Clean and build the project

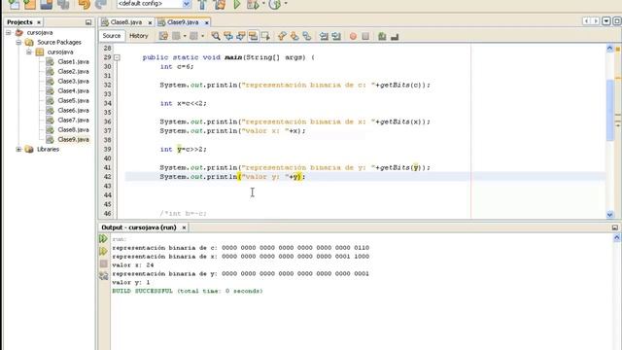[x=220, y=4]
